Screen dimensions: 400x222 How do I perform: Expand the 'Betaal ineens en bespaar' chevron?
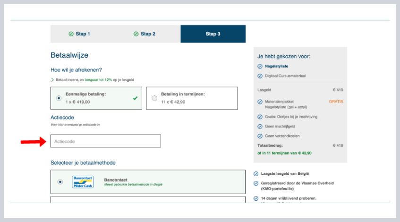click(x=52, y=80)
